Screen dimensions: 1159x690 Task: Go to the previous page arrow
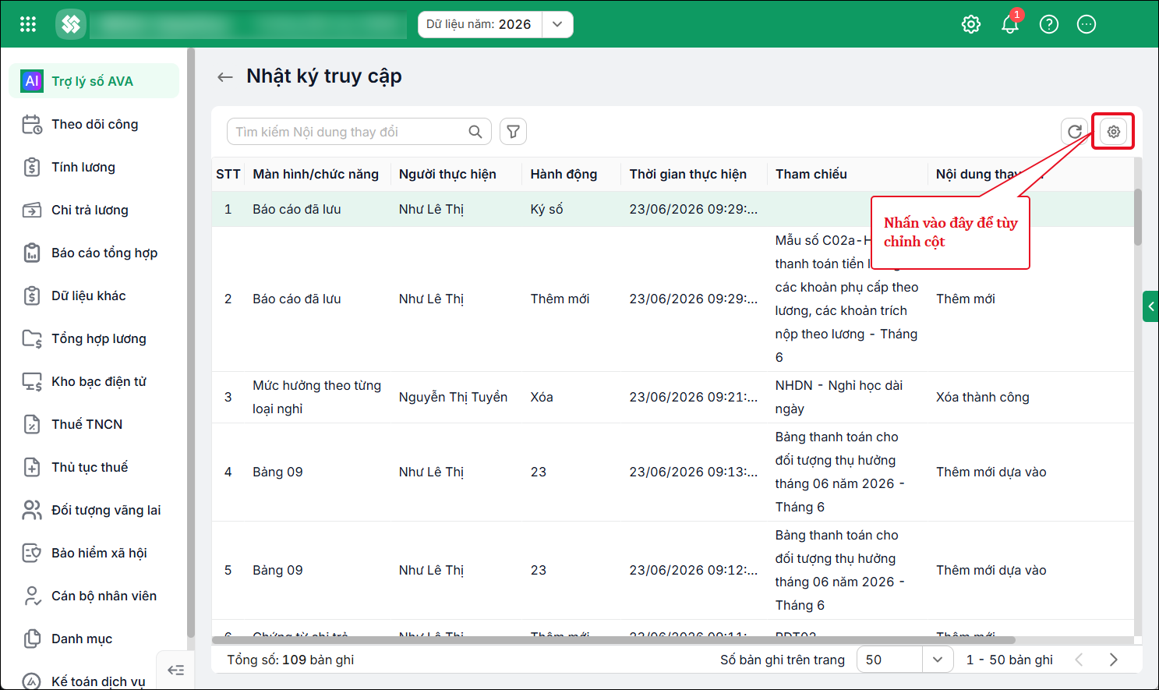pyautogui.click(x=1079, y=660)
